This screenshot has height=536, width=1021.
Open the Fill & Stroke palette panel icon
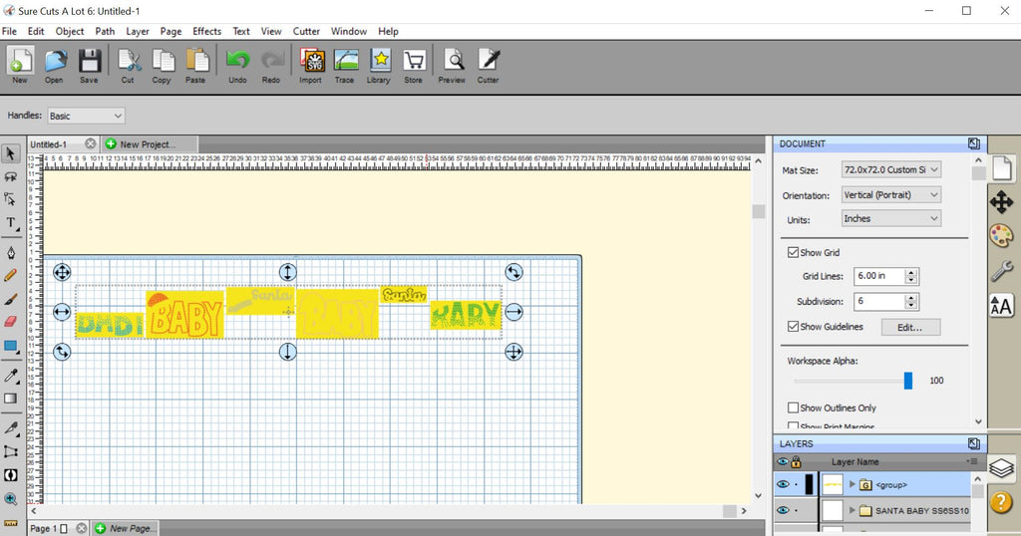coord(1001,235)
